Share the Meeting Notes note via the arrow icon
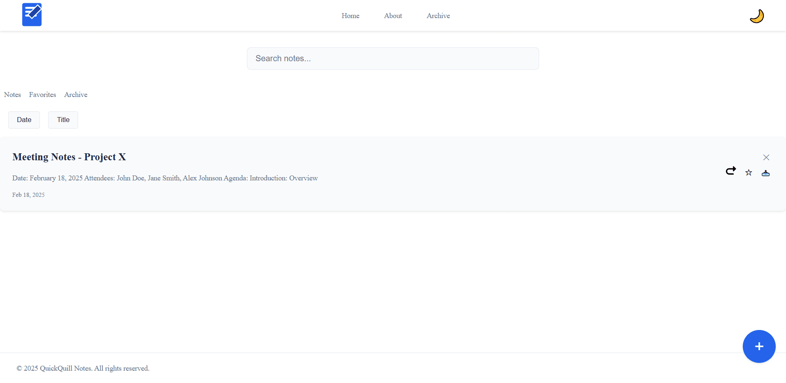This screenshot has width=786, height=383. (x=731, y=171)
